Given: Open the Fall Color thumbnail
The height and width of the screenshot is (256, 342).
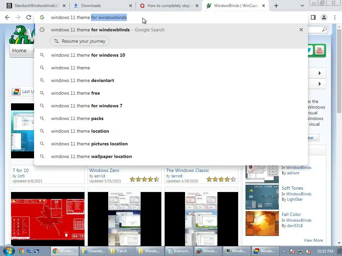Looking at the screenshot, I should point(262,223).
